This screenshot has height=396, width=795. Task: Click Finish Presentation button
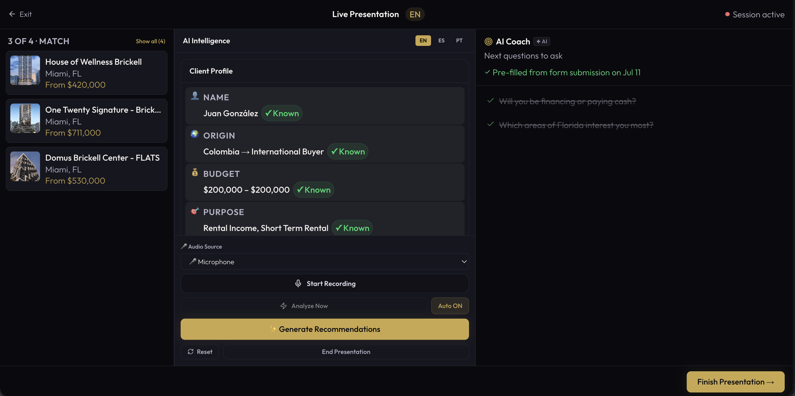pos(736,382)
